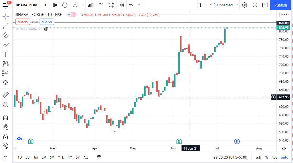Select the trend line drawing tool

[6, 26]
